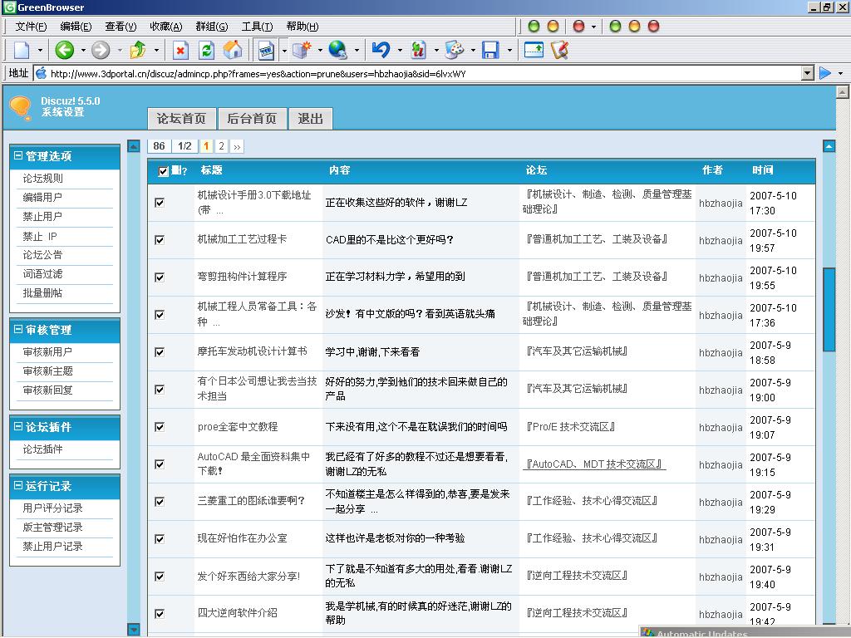Click the notepad with pencil icon
Image resolution: width=851 pixels, height=638 pixels.
(559, 50)
